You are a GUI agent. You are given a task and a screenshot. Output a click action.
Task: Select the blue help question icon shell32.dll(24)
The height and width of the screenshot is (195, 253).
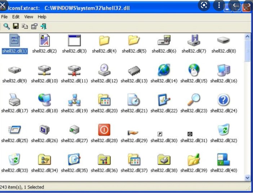223,100
